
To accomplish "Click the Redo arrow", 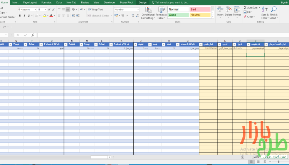I will [x=5, y=27].
